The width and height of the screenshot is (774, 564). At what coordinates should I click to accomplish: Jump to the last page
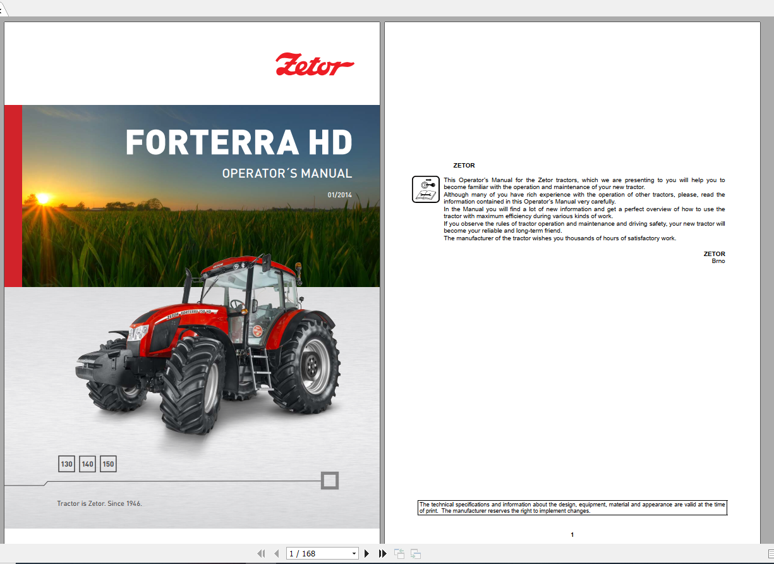click(382, 553)
